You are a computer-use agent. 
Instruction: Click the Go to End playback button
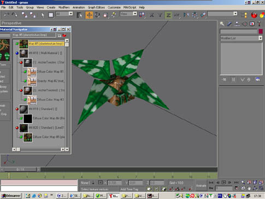point(236,183)
